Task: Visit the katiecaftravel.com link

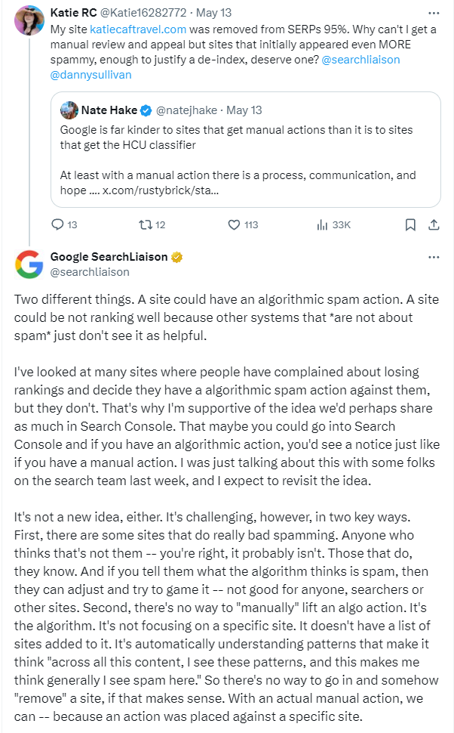Action: pos(138,29)
